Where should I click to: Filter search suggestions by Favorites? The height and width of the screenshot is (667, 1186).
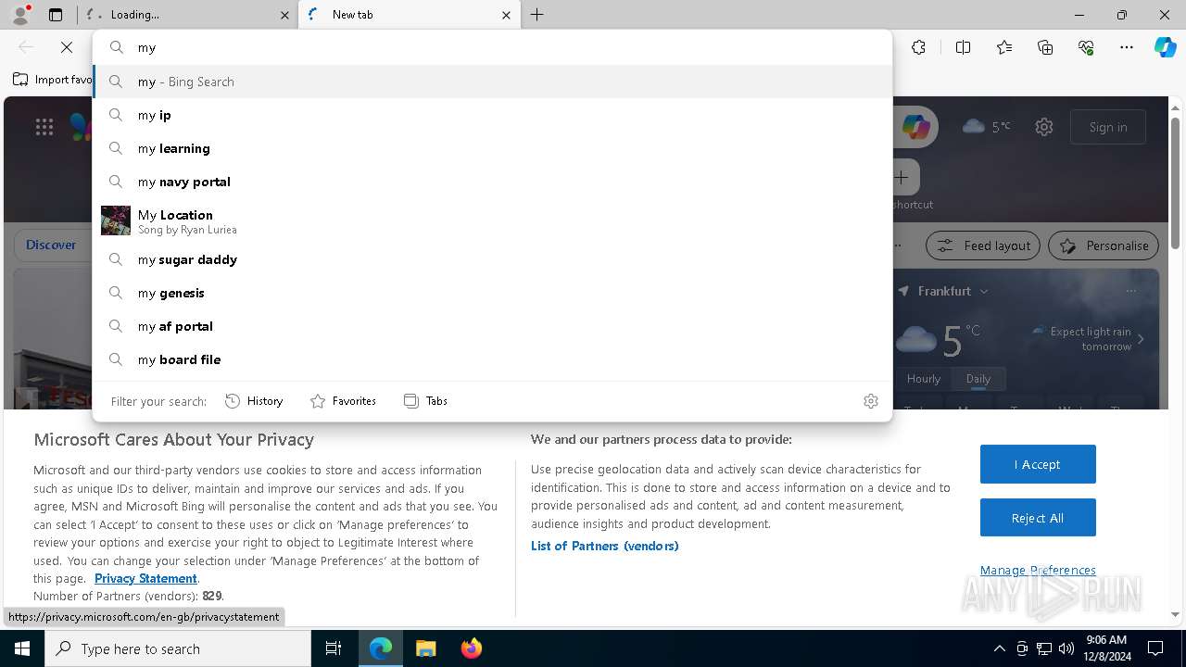tap(343, 401)
